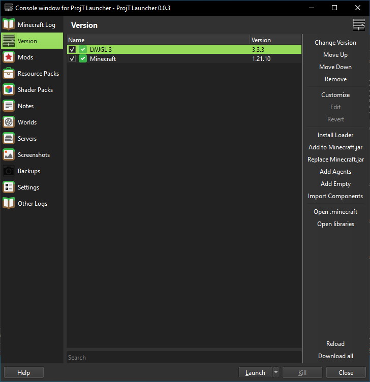
Task: Click Customize button
Action: click(x=335, y=95)
